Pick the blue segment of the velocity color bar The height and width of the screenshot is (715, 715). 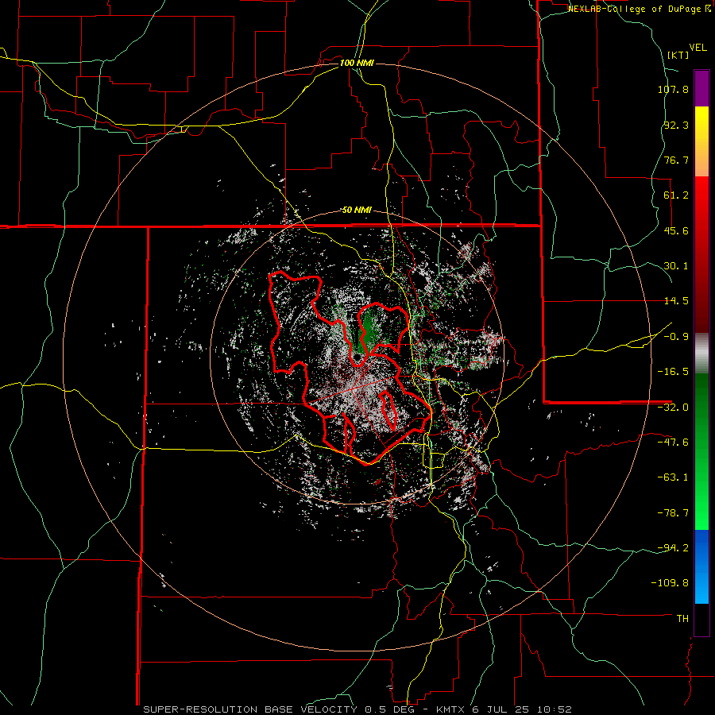[701, 566]
